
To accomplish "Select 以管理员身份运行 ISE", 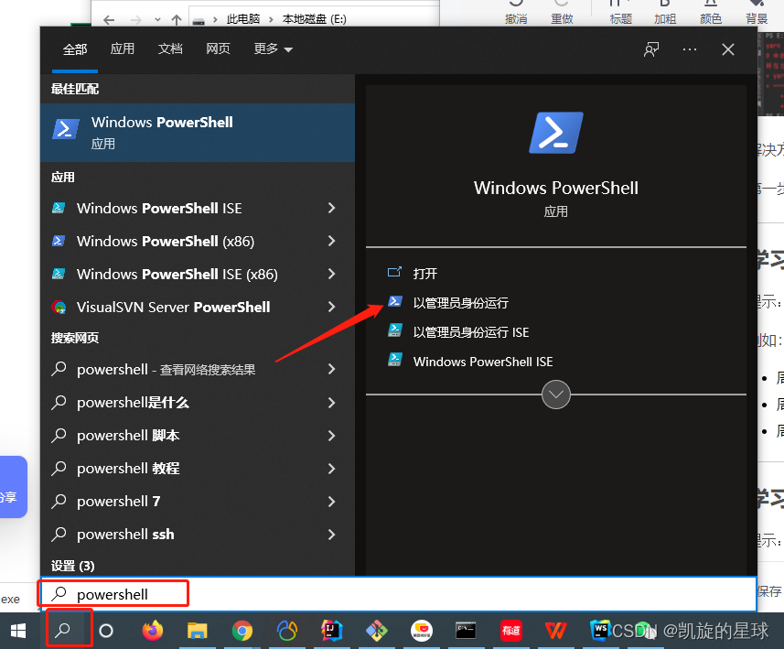I will [x=470, y=332].
